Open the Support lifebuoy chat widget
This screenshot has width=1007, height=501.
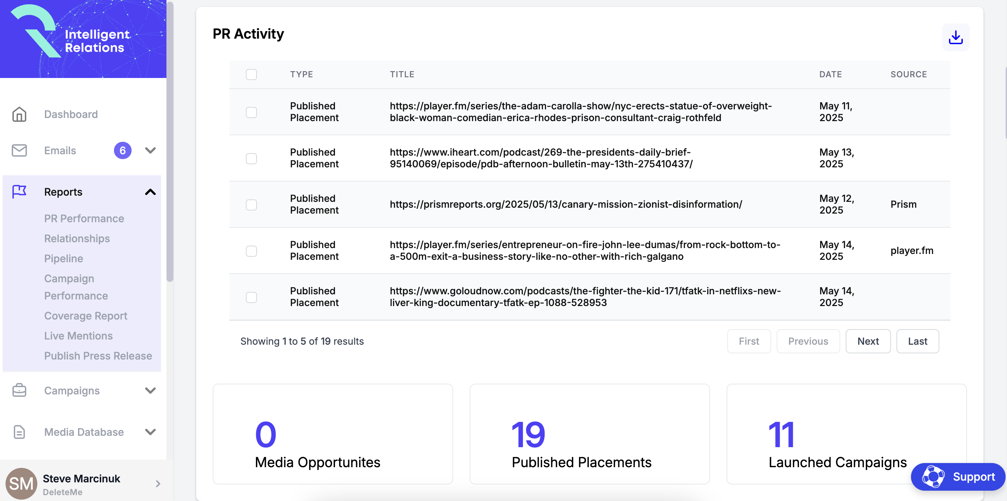[958, 477]
